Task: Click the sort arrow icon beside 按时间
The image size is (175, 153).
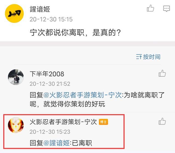Action: (x=139, y=57)
